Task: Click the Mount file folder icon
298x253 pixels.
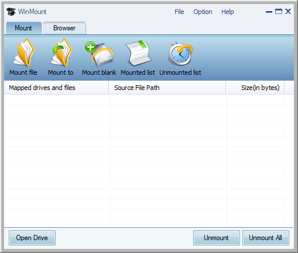Action: point(24,53)
